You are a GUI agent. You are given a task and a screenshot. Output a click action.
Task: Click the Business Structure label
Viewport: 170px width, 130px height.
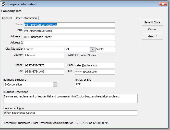click(15, 80)
